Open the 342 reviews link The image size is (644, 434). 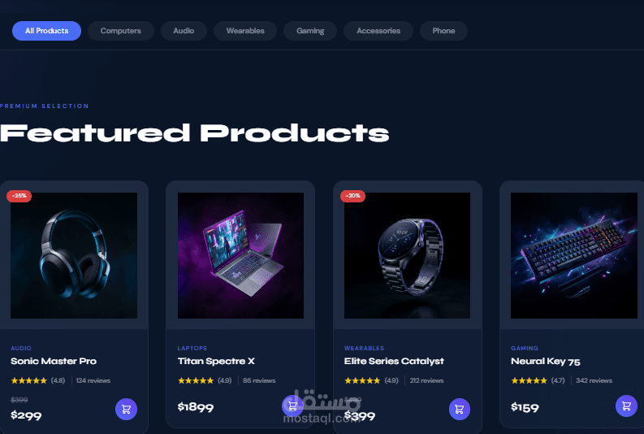pyautogui.click(x=594, y=380)
